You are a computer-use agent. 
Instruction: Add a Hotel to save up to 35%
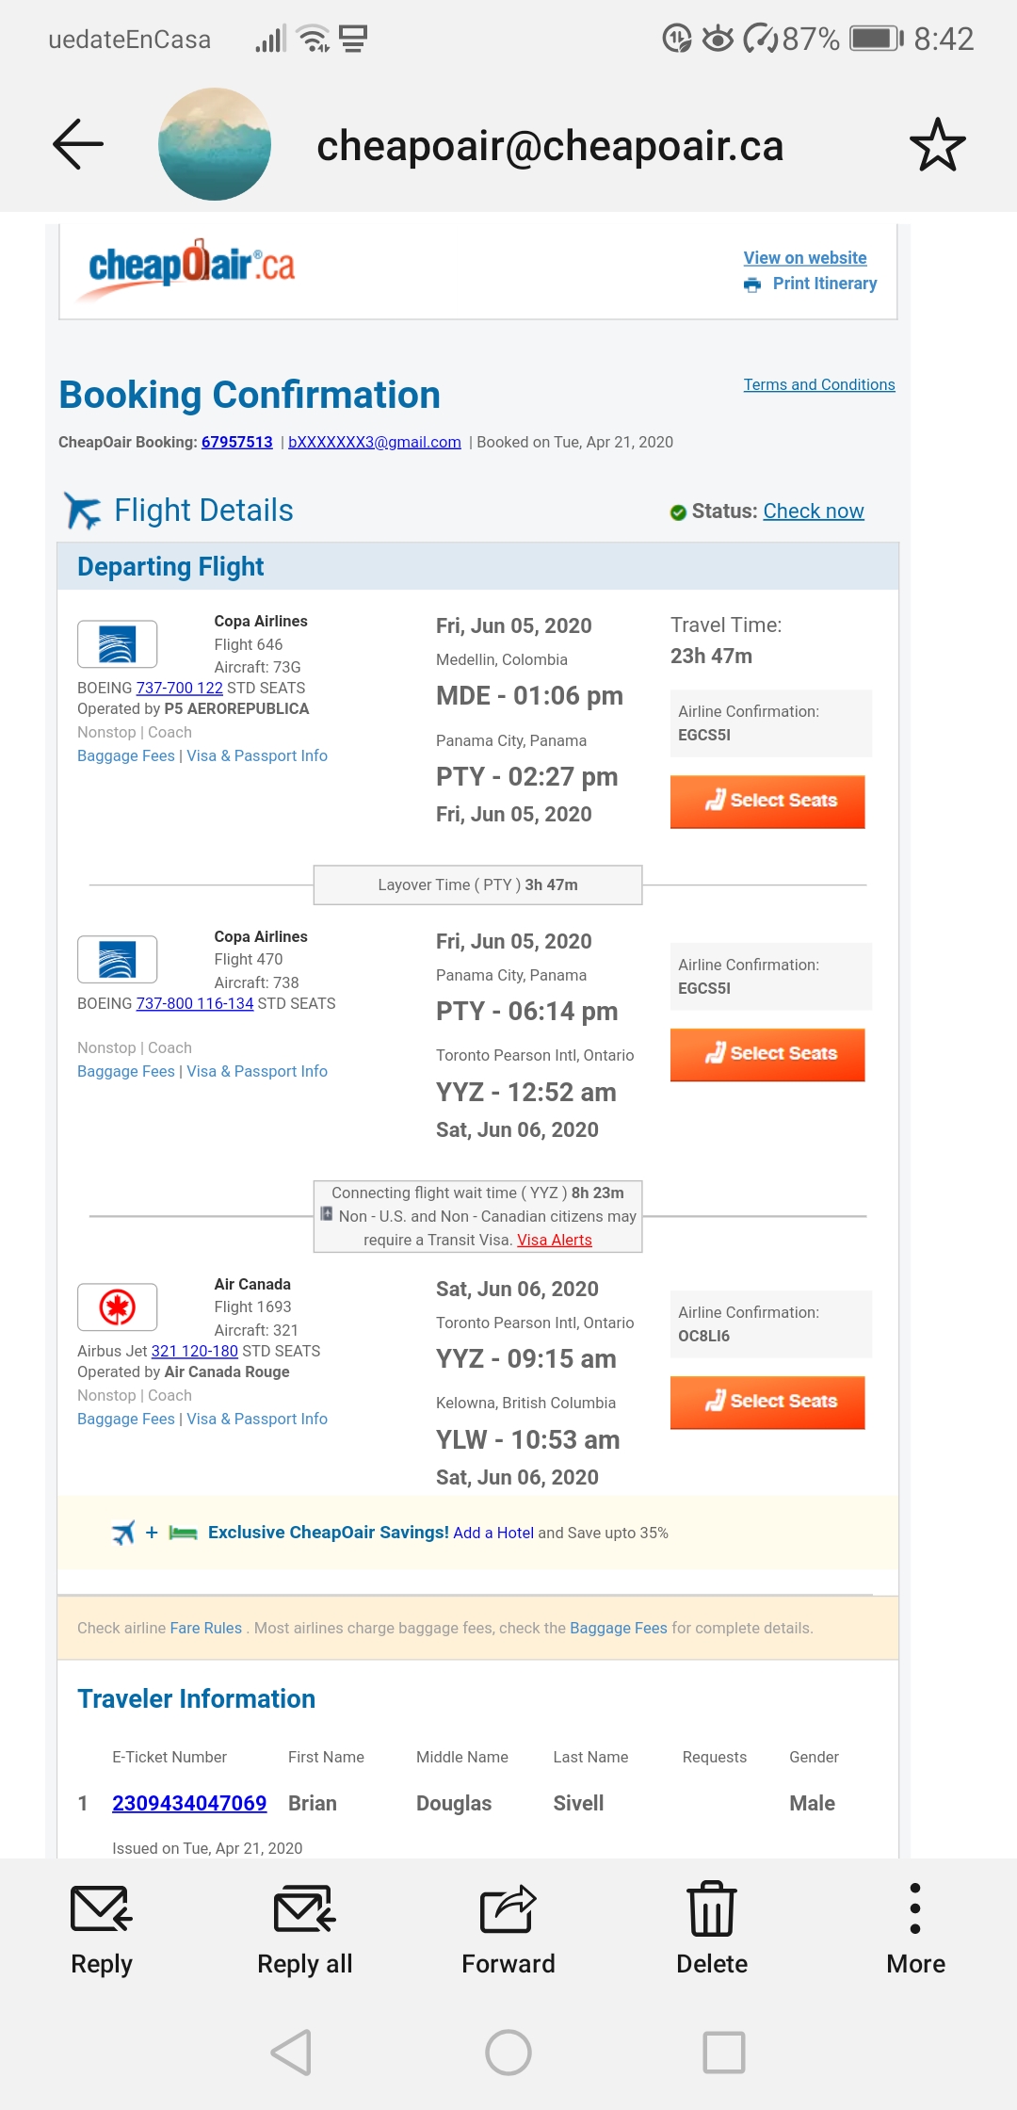click(493, 1533)
